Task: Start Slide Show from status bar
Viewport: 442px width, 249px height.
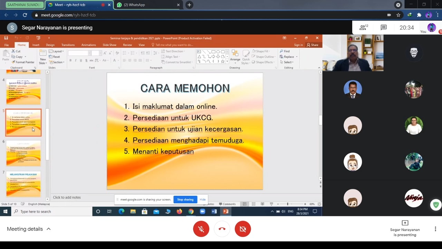Action: 271,204
